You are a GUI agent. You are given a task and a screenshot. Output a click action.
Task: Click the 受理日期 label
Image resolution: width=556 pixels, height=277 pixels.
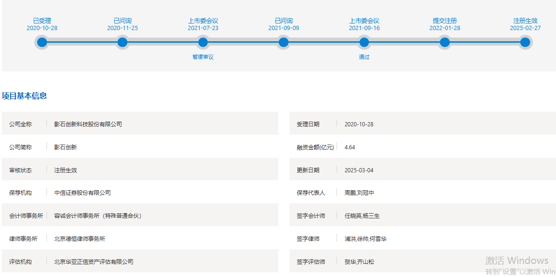coord(308,124)
